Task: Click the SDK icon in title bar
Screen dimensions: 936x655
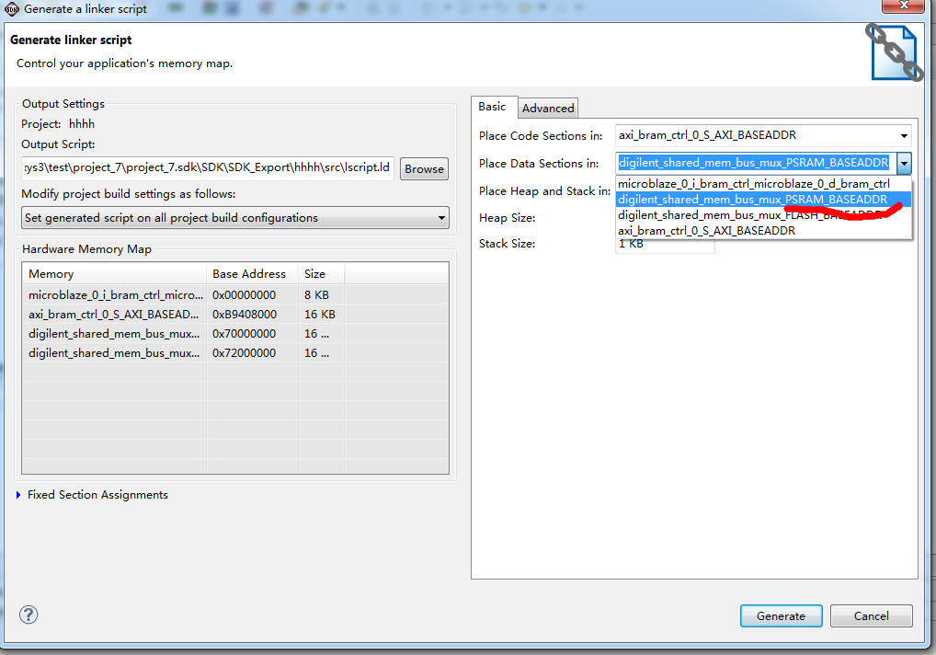Action: point(11,9)
